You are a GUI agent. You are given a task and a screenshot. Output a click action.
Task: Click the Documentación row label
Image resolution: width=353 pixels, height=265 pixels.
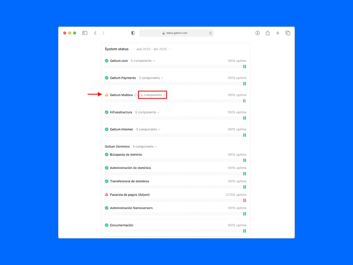pyautogui.click(x=122, y=225)
